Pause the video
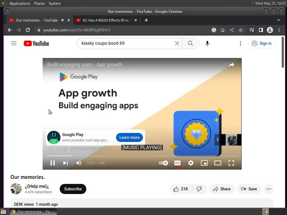Viewport: 287px width, 215px height. 52,163
